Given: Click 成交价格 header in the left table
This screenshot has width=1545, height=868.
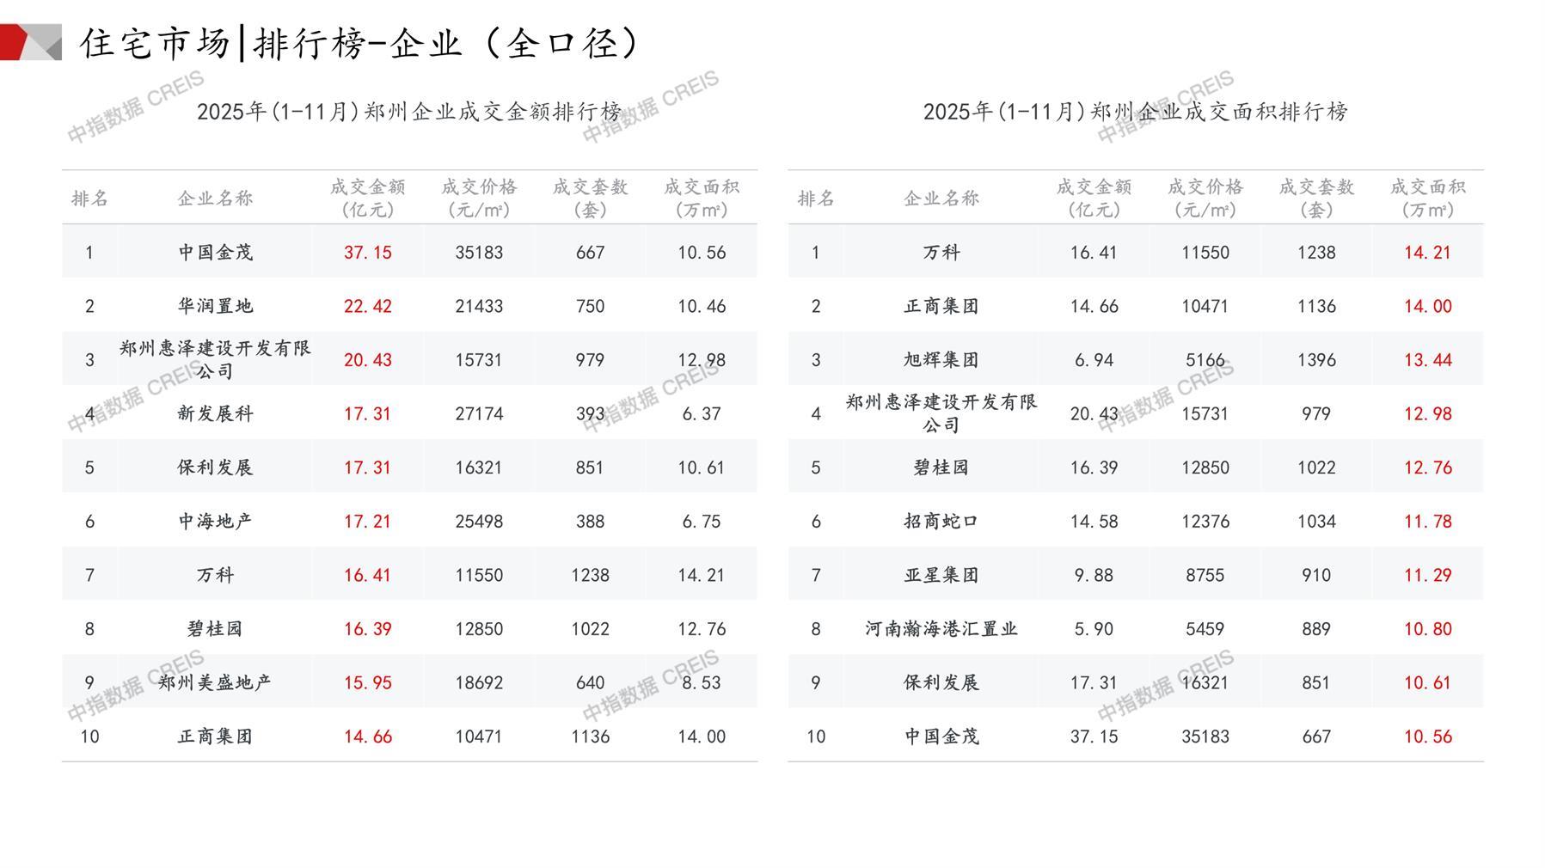Looking at the screenshot, I should click(479, 199).
